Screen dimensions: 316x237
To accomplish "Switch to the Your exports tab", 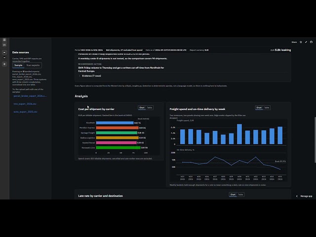I will click(33, 65).
